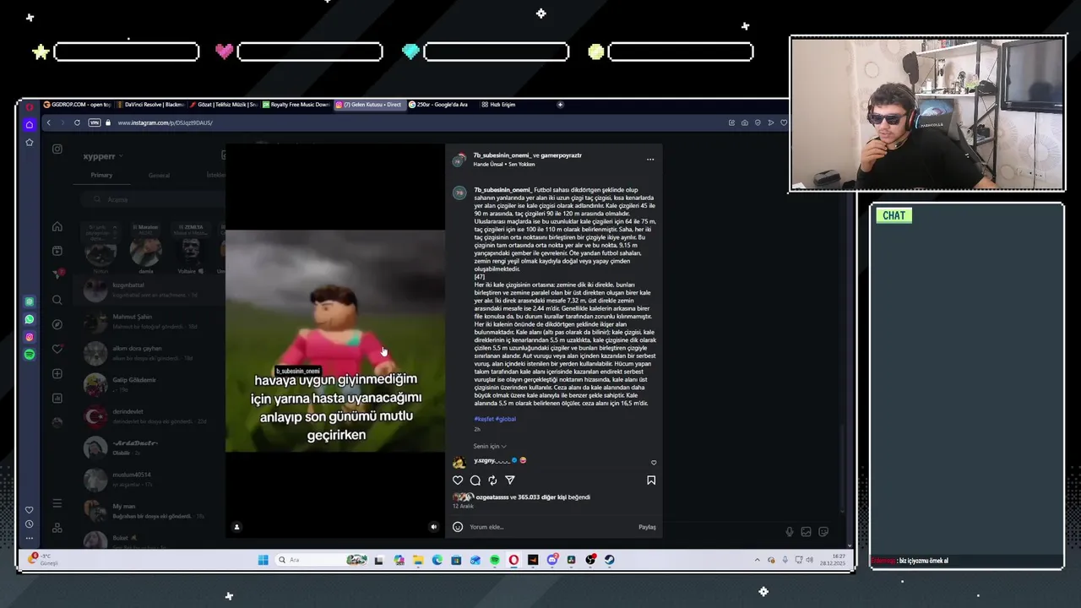Open Opera sidebar bookmarks star icon
Viewport: 1081px width, 608px height.
point(30,142)
